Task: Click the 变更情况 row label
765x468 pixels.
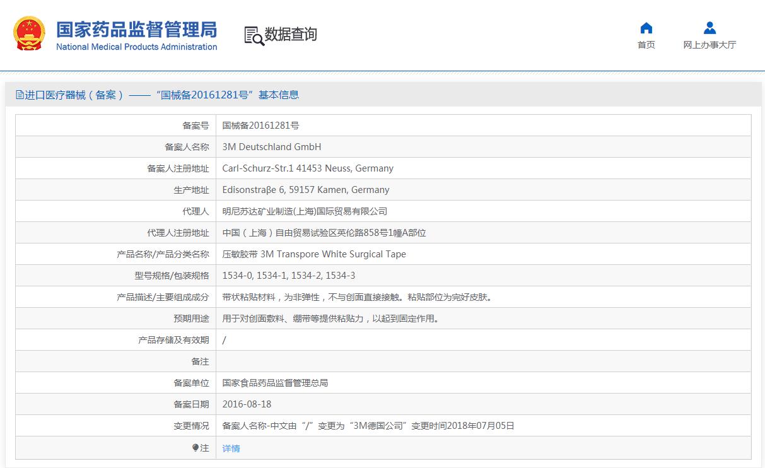Action: (191, 426)
